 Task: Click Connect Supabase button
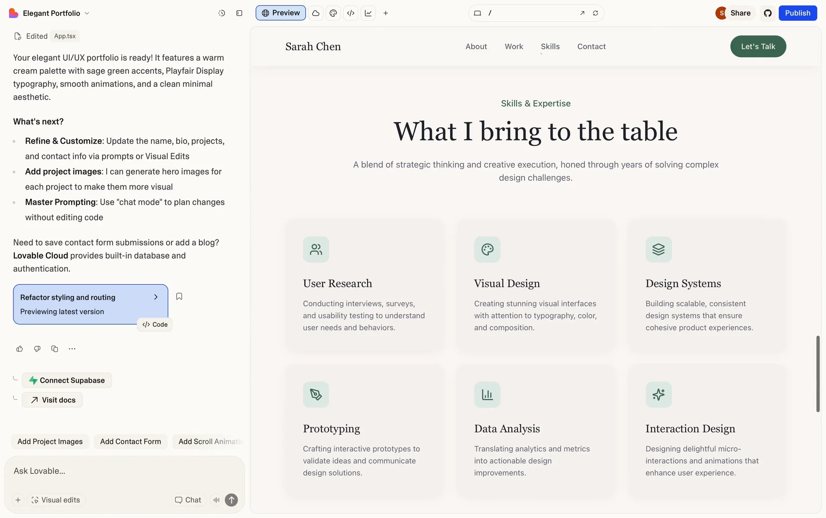pyautogui.click(x=67, y=380)
